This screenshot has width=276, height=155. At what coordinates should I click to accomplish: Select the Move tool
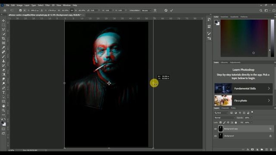tap(3, 21)
